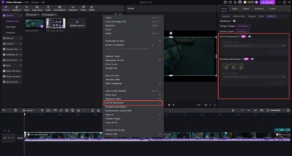292x156 pixels.
Task: Enable the Suivi de Mouvement switch
Action: tap(250, 36)
